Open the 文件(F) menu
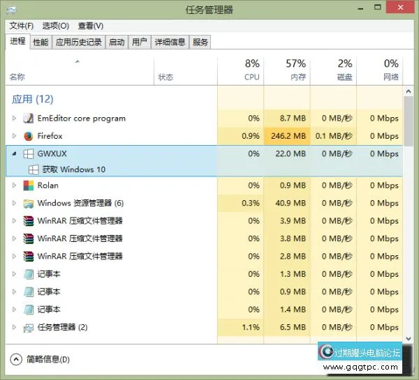 point(22,26)
